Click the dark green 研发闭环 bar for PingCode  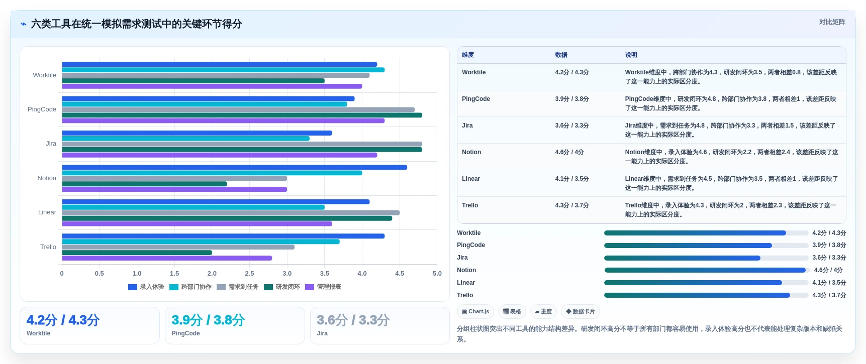tap(242, 115)
